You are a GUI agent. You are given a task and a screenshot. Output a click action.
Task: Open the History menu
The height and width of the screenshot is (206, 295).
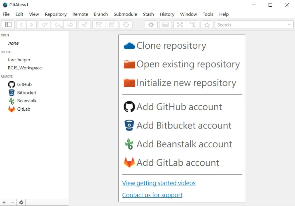167,14
